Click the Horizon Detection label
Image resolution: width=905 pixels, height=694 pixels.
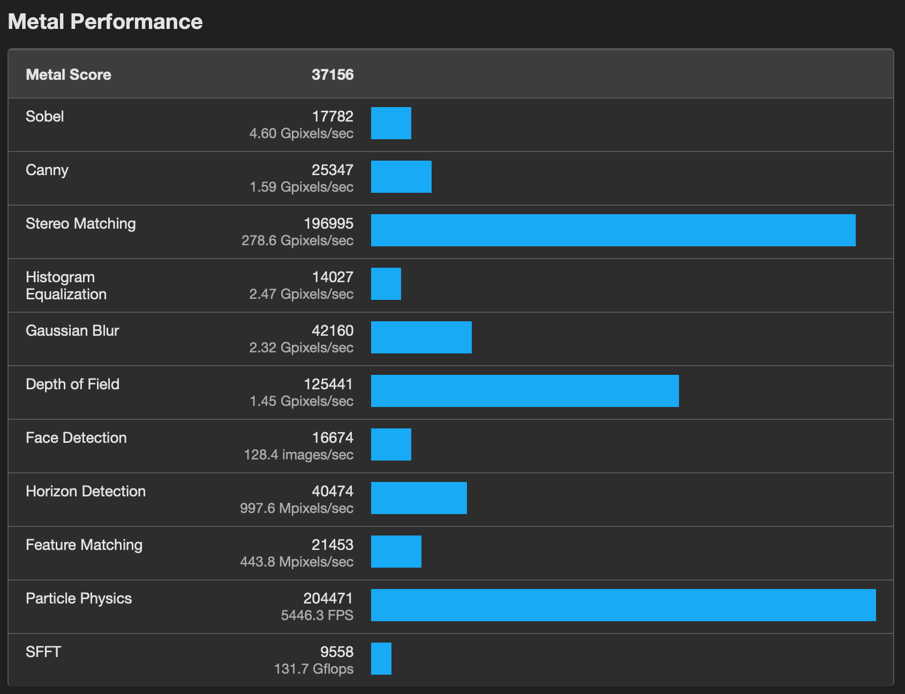(86, 491)
